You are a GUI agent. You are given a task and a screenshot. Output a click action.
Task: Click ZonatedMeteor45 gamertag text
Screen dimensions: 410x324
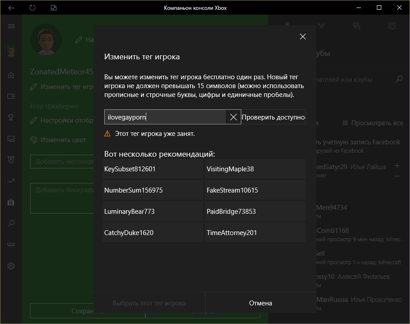(61, 72)
